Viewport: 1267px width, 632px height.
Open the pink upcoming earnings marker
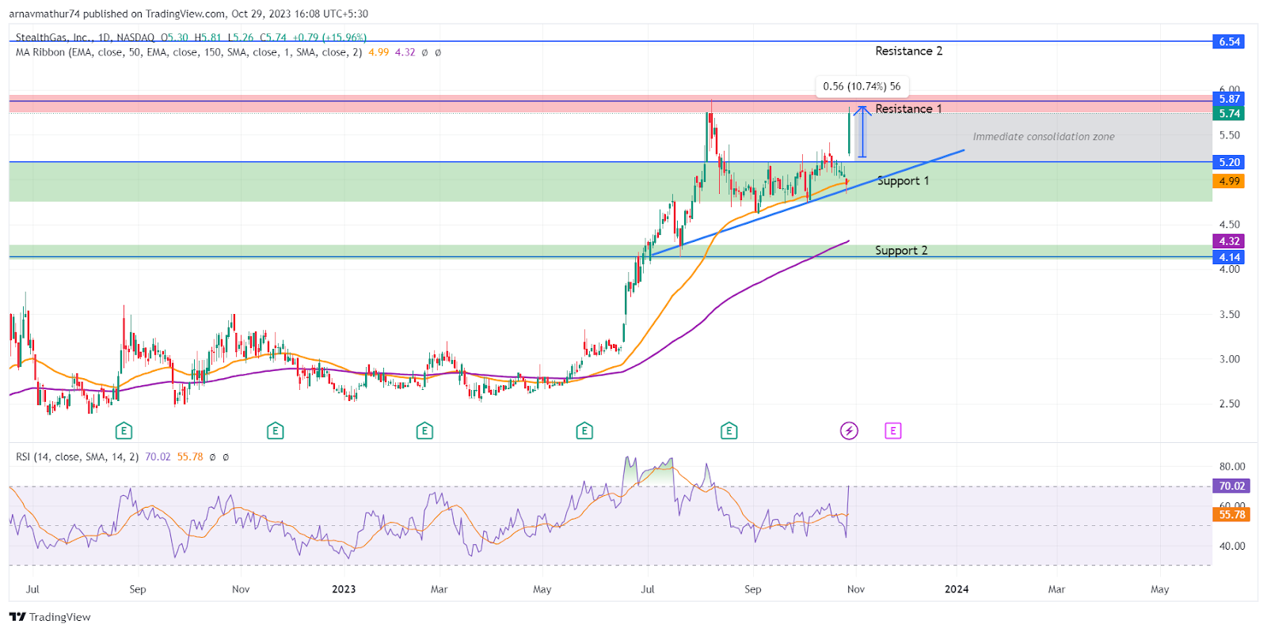(892, 431)
